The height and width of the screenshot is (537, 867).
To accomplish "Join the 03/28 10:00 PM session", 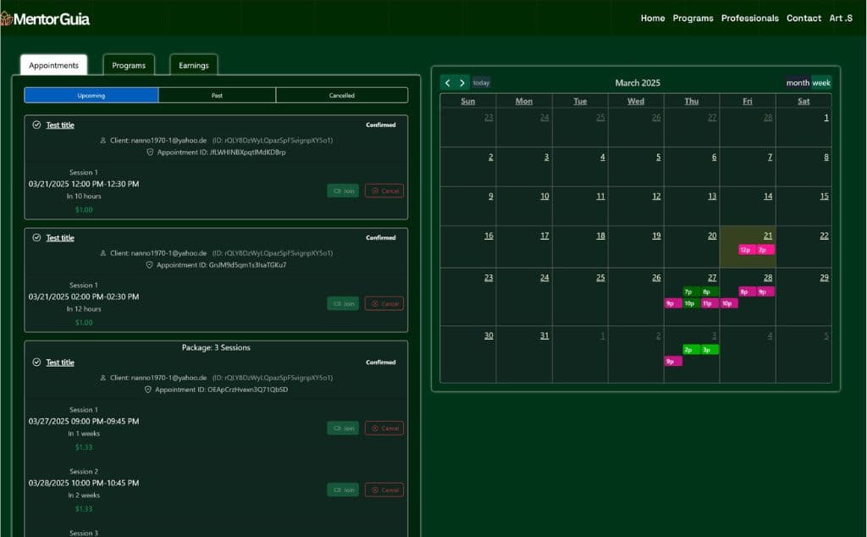I will [x=343, y=490].
